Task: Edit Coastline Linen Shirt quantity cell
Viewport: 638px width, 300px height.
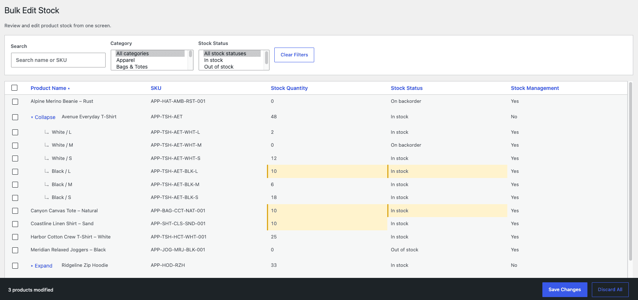Action: click(327, 224)
